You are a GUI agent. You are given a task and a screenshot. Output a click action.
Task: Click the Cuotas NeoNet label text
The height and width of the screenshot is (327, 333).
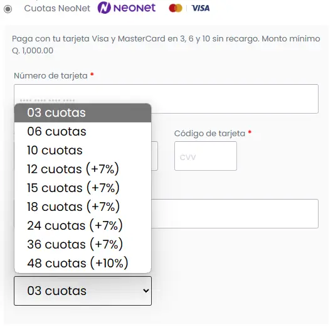(x=57, y=9)
